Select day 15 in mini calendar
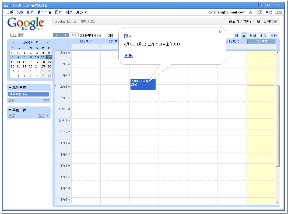The width and height of the screenshot is (288, 214). click(x=24, y=62)
